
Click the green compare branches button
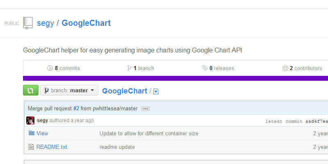point(31,90)
